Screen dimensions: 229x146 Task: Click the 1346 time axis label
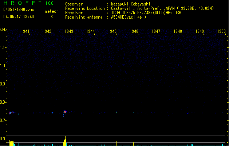coord(134,31)
